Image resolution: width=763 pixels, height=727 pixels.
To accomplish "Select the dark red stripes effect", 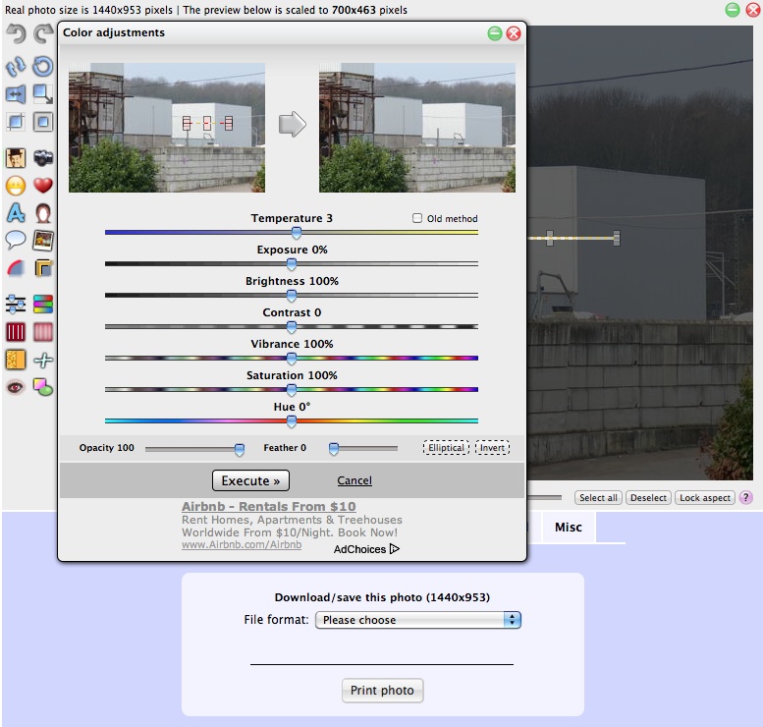I will coord(16,332).
